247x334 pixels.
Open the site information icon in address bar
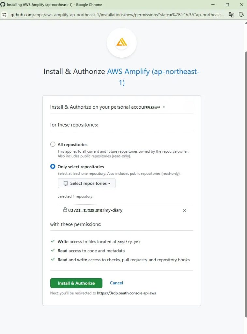tap(5, 15)
